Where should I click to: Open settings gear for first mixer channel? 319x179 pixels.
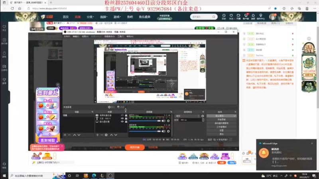click(x=168, y=121)
